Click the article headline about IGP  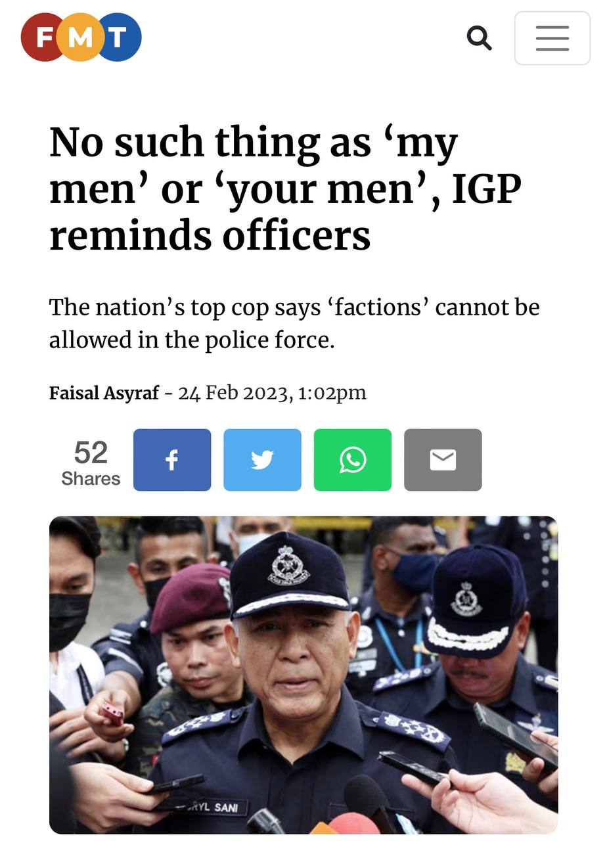[285, 189]
